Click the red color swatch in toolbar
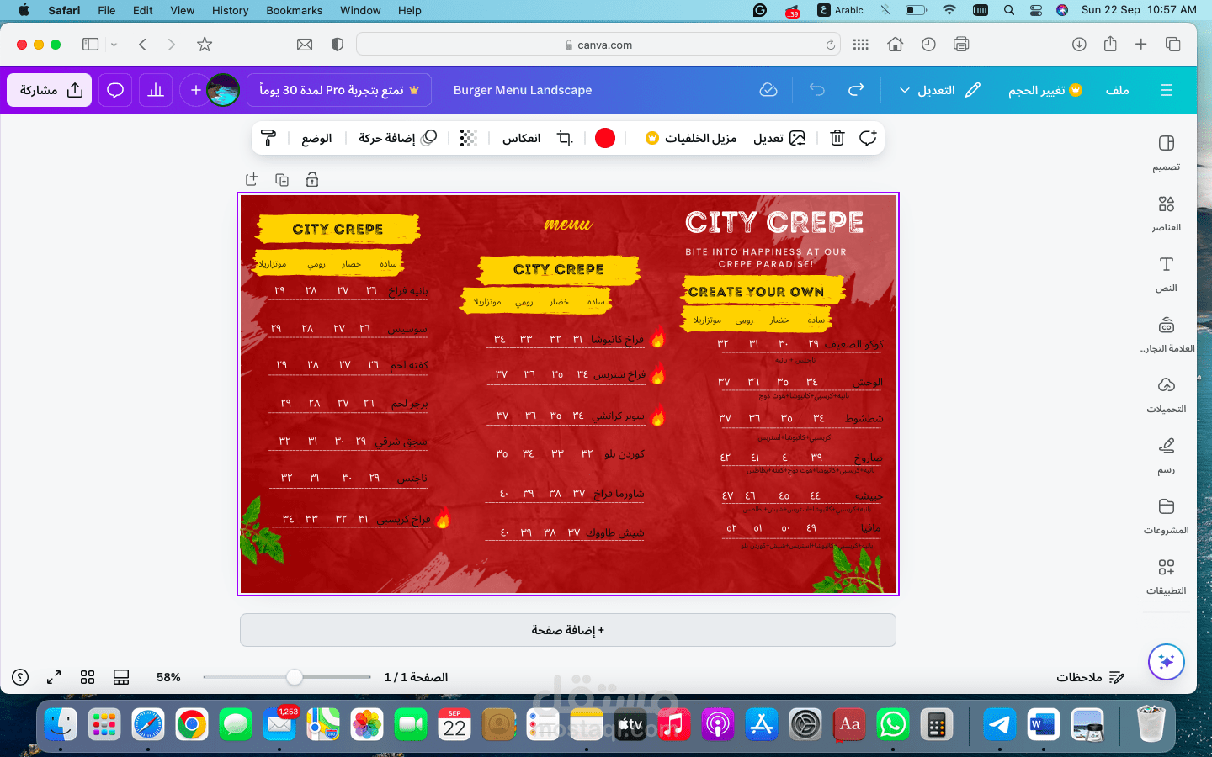 coord(605,138)
